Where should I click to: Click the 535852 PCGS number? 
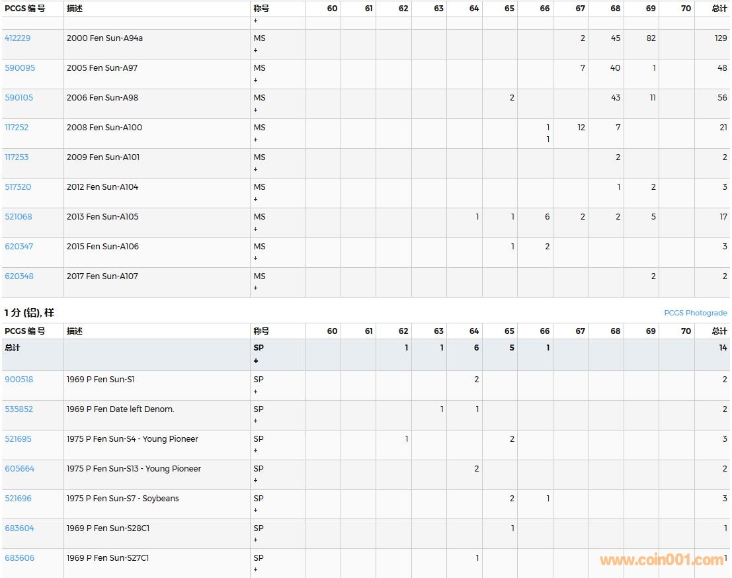point(19,409)
